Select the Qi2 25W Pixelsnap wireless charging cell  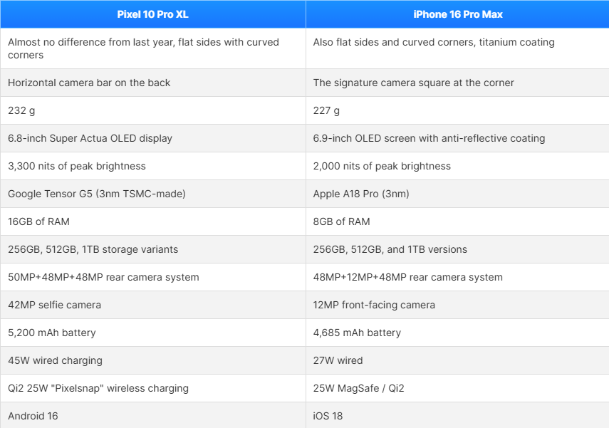(x=153, y=388)
